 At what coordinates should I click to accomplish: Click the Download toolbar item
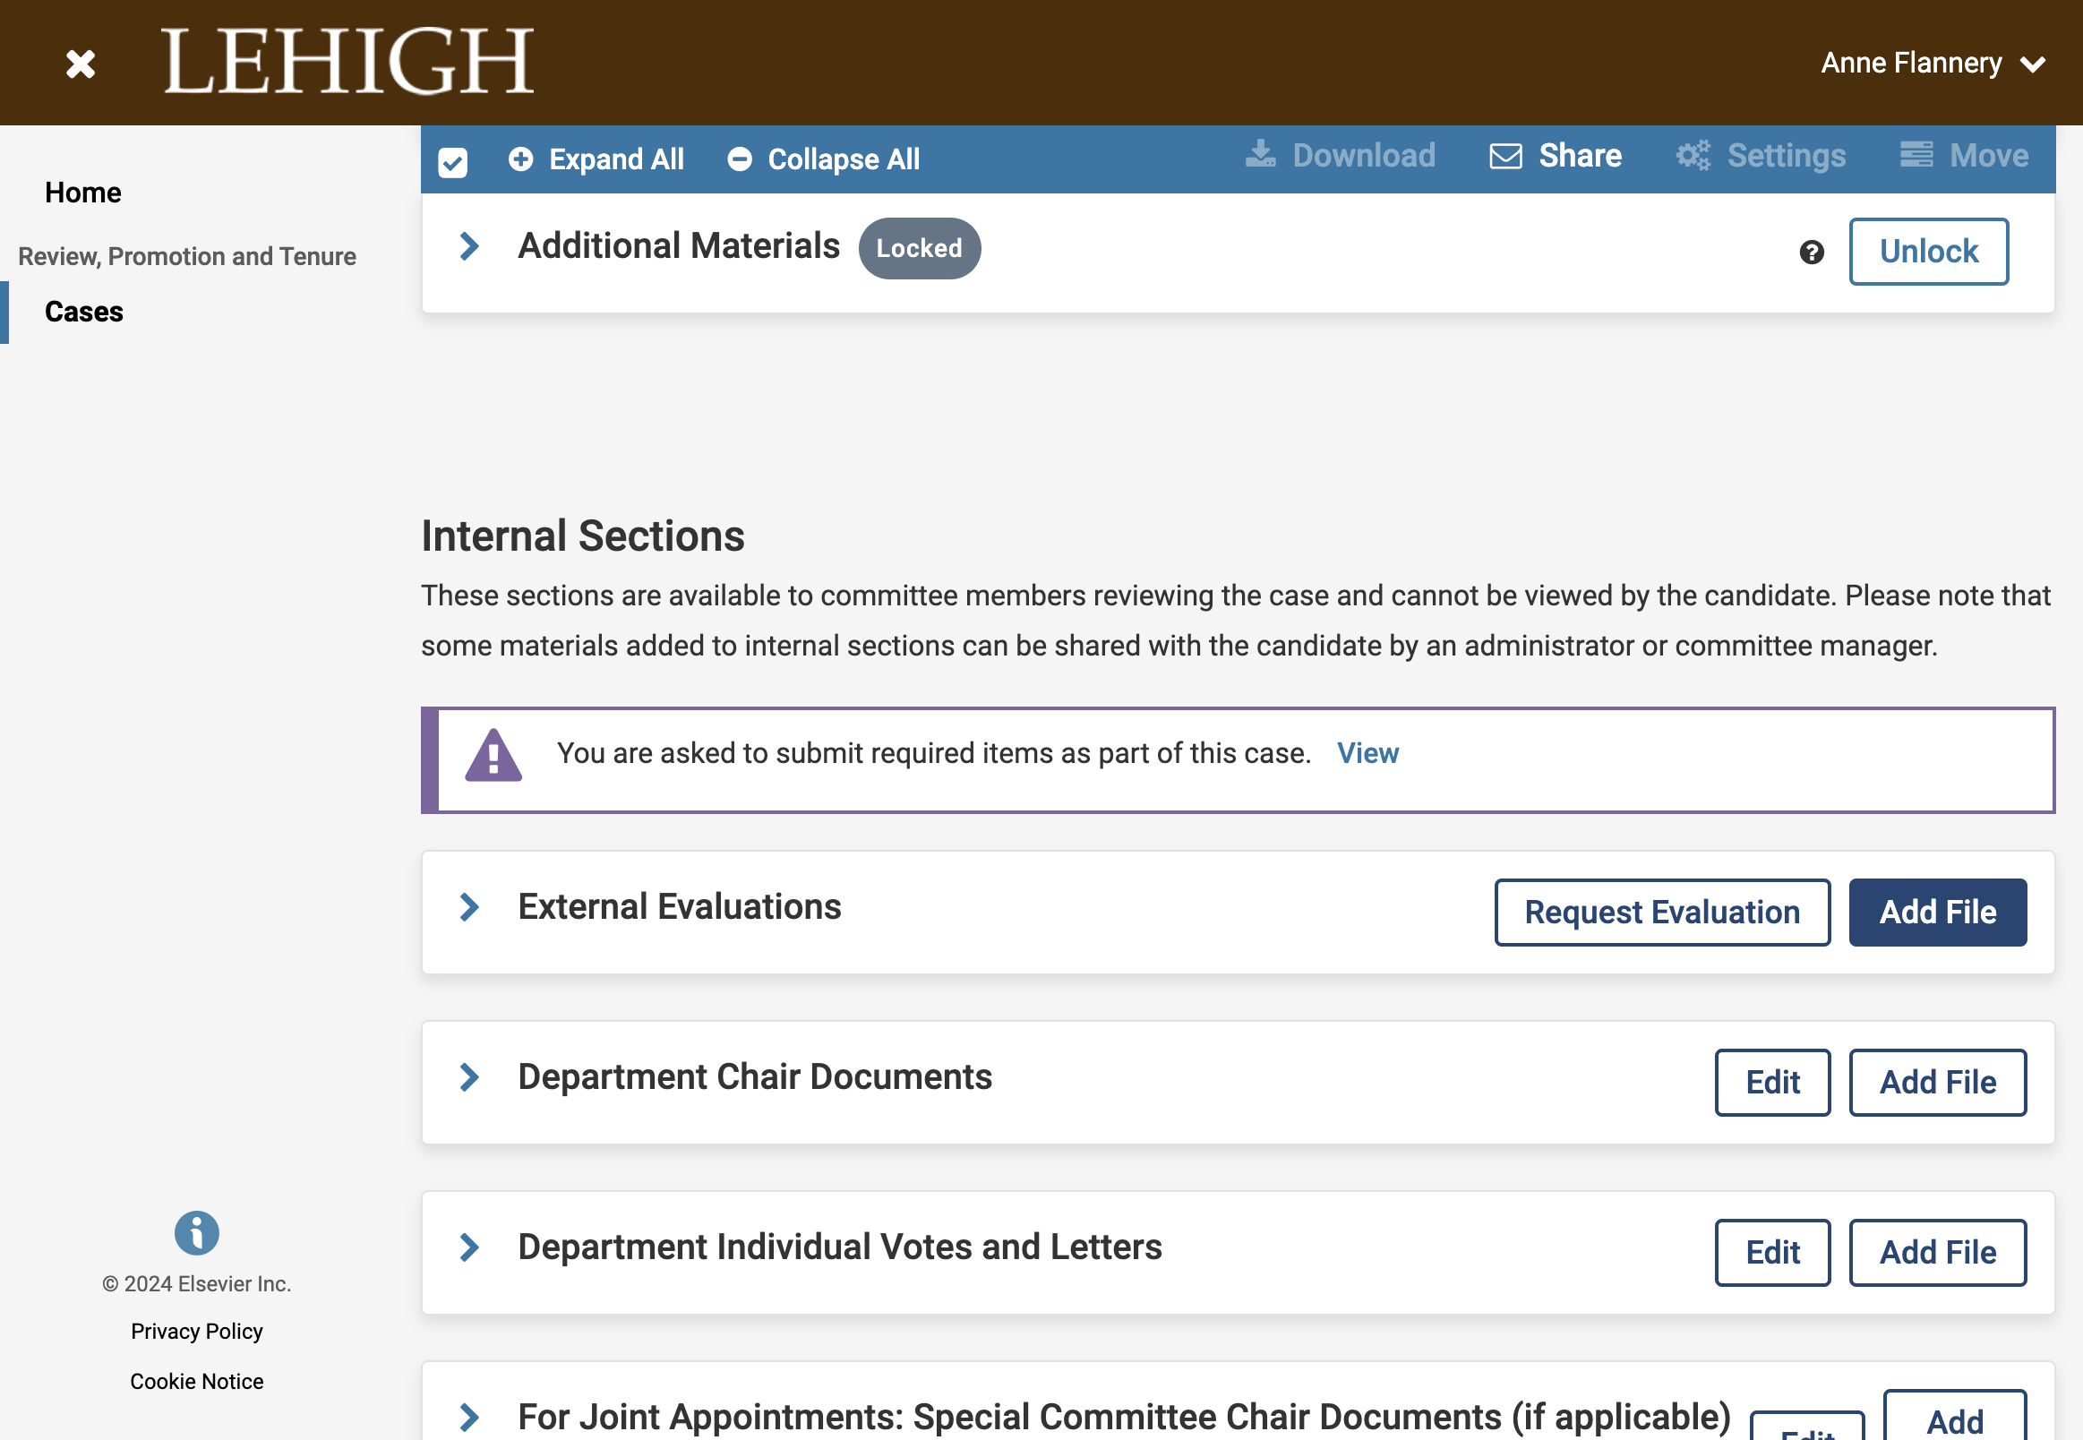1340,156
